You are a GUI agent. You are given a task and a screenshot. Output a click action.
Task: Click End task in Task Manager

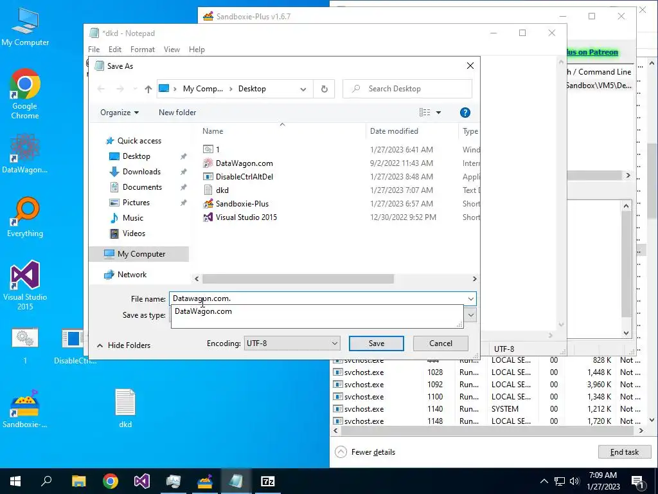tap(625, 452)
